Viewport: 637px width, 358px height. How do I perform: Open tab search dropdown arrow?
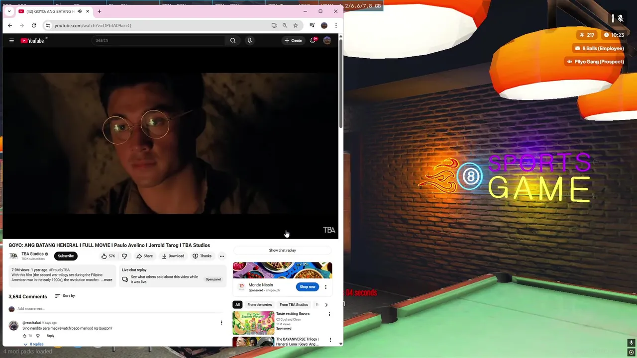9,11
